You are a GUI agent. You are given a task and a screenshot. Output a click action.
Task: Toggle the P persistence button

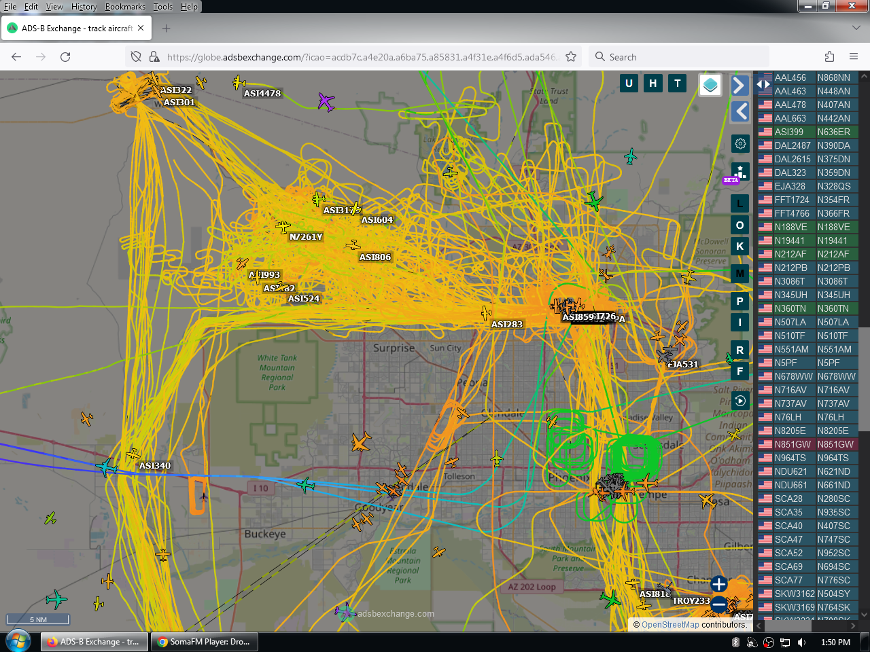pyautogui.click(x=740, y=301)
